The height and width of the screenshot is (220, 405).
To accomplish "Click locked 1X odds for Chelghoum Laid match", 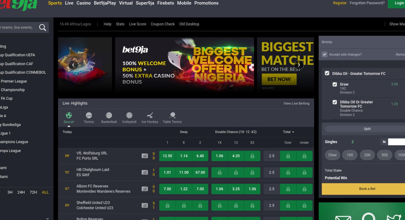I will 220,172.
